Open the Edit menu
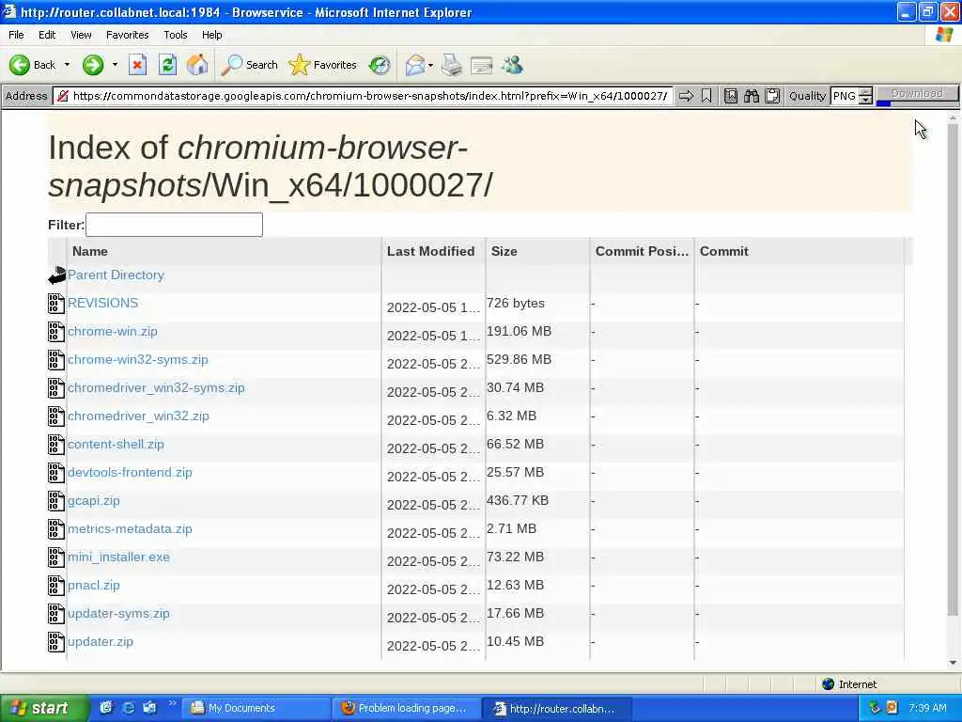Screen dimensions: 962x722 tap(47, 35)
